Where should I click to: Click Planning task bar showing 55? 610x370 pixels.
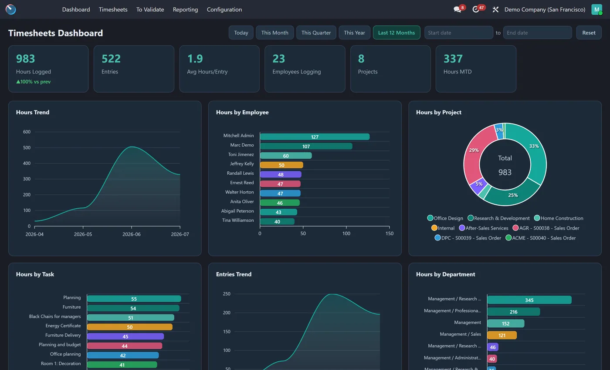click(x=134, y=299)
